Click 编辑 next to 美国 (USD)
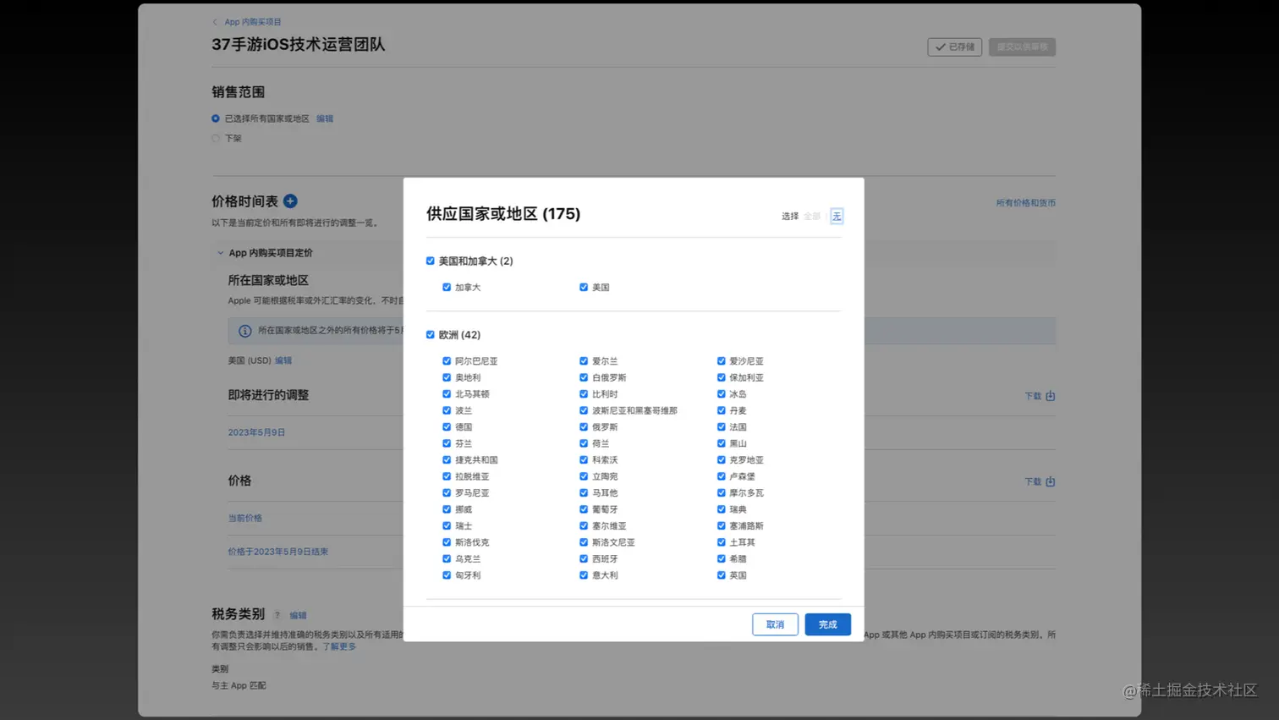 pos(283,360)
